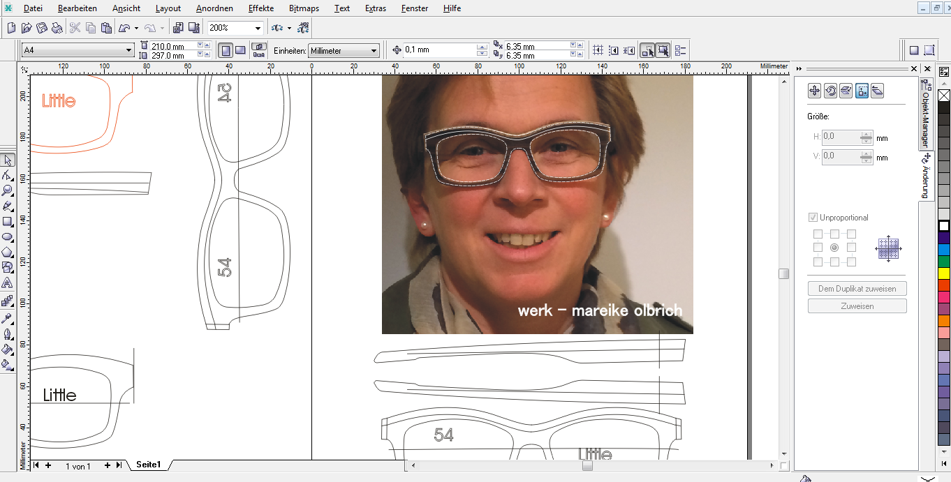Open the Effekte menu

click(261, 8)
